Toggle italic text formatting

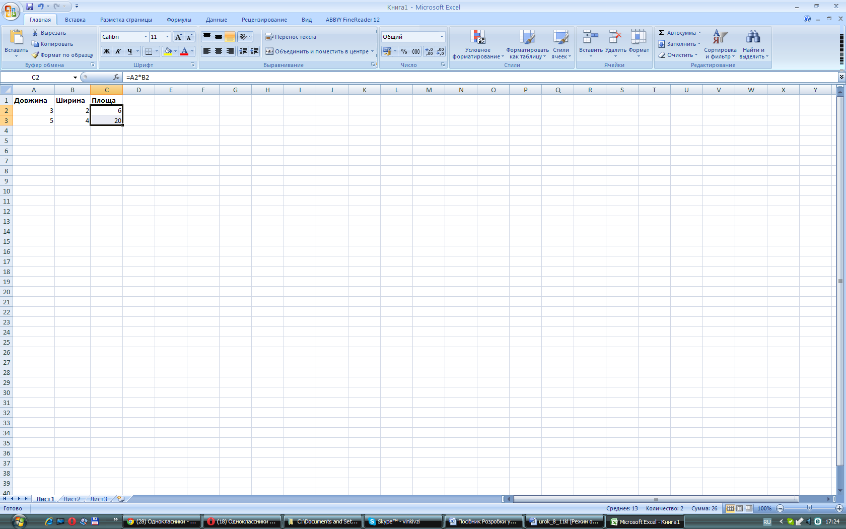coord(118,51)
